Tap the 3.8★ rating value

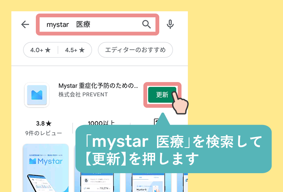tap(44, 123)
